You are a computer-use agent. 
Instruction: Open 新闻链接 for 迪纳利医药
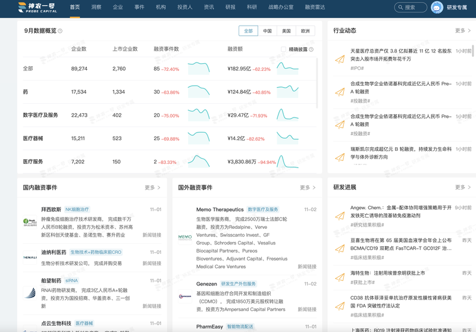tap(152, 263)
